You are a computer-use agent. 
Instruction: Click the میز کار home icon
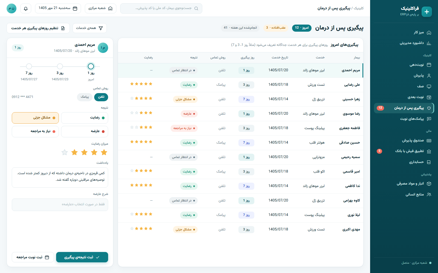(x=429, y=32)
